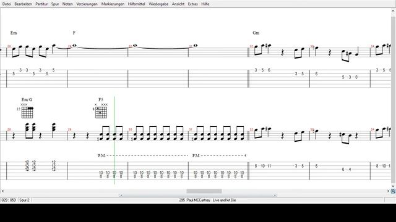Open the Partitur menu
396x222 pixels.
coord(41,4)
